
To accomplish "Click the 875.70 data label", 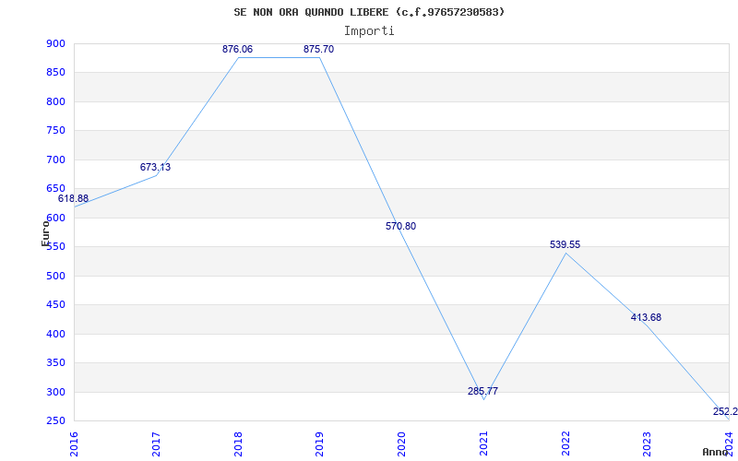I will [x=318, y=49].
